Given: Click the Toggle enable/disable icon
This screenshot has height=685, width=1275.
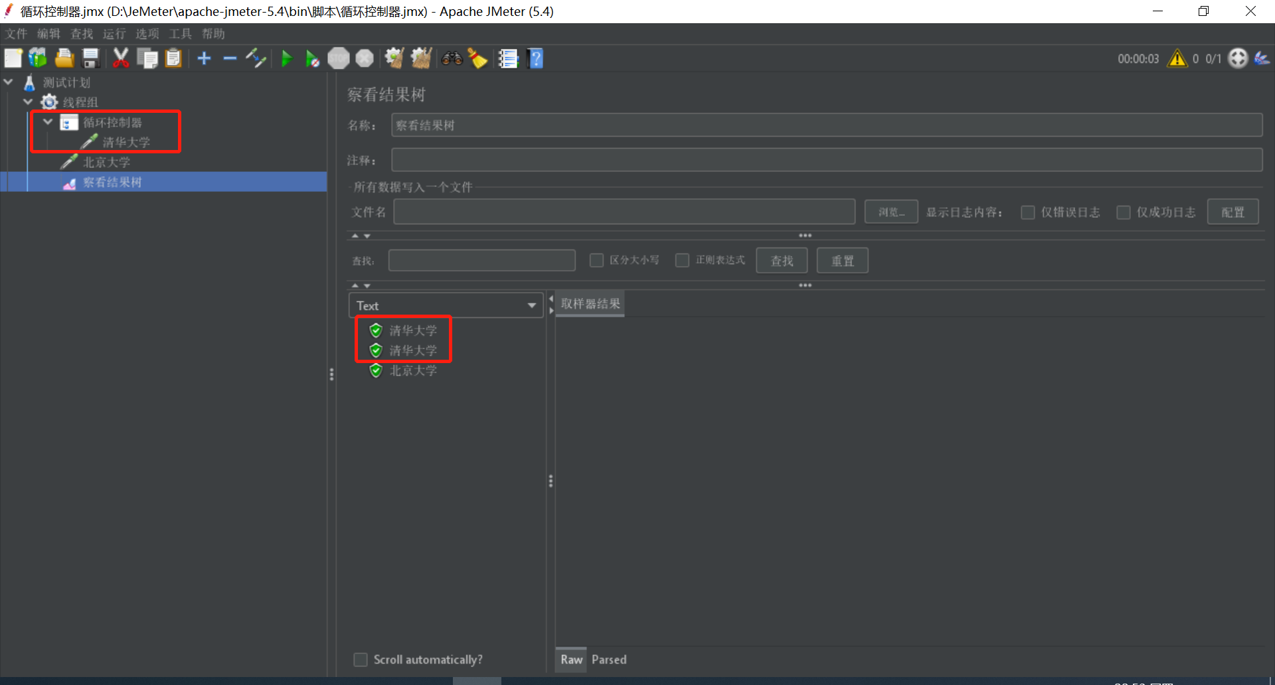Looking at the screenshot, I should pos(256,58).
